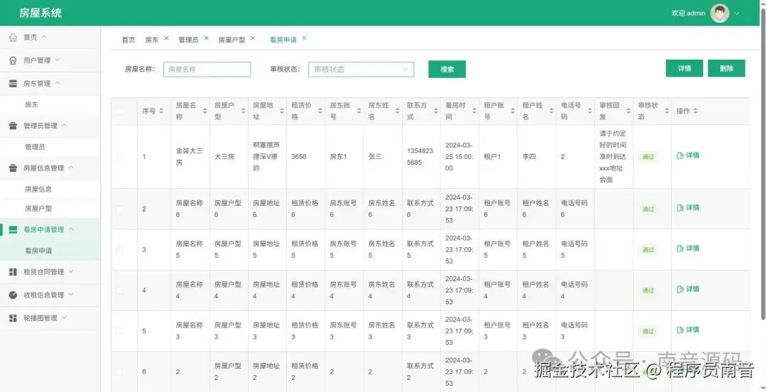Open the 审核状态 dropdown filter
Screen dimensions: 767x392
point(361,70)
